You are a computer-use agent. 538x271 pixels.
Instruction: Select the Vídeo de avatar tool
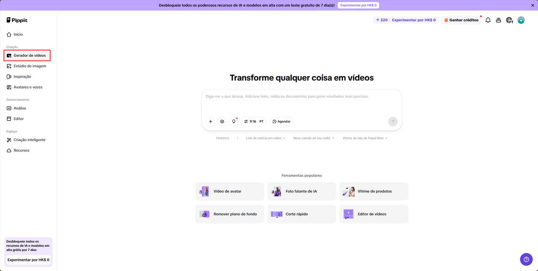click(229, 191)
